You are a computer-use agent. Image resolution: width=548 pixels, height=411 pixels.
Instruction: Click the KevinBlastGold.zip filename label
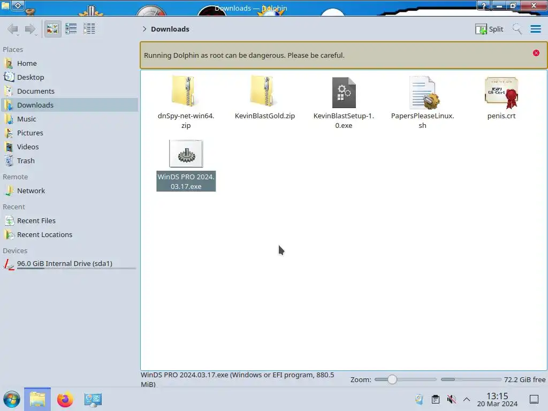(x=264, y=116)
